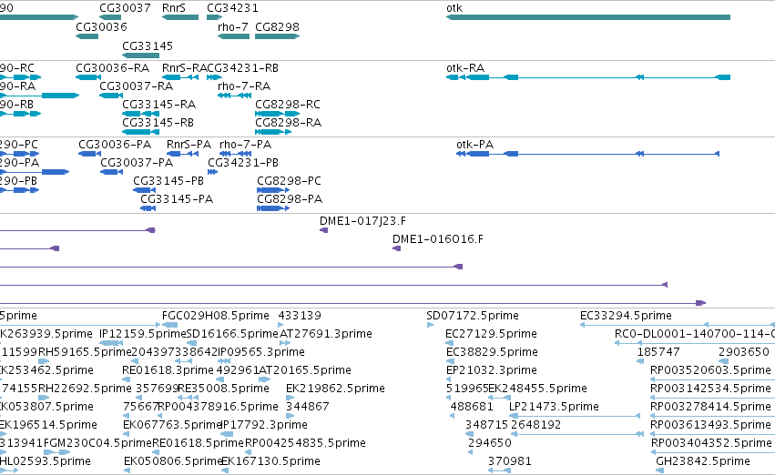Select EST RP004254835.5prime
This screenshot has width=775, height=475.
click(305, 443)
